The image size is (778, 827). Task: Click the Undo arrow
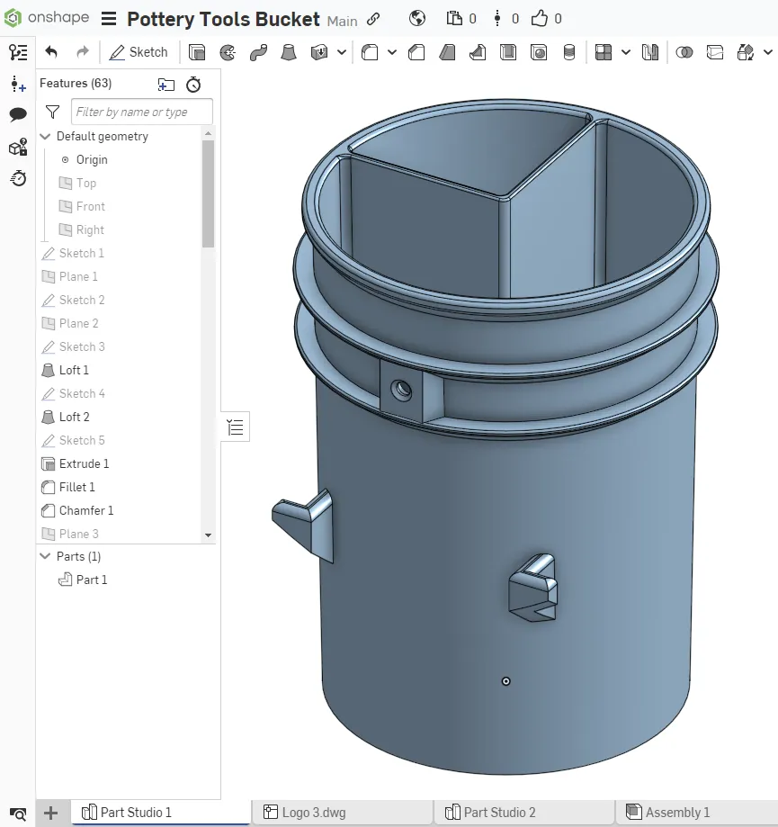[51, 51]
